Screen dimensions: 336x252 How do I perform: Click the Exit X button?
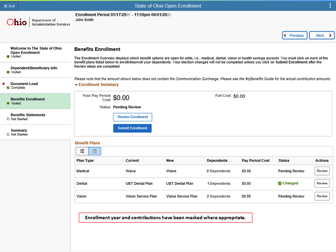[x=9, y=6]
